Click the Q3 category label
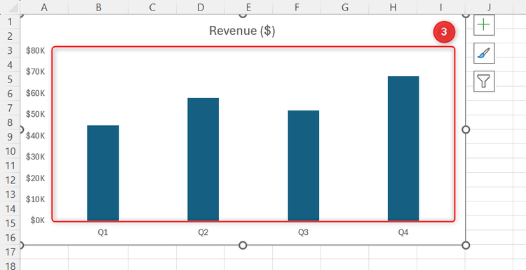 tap(303, 232)
